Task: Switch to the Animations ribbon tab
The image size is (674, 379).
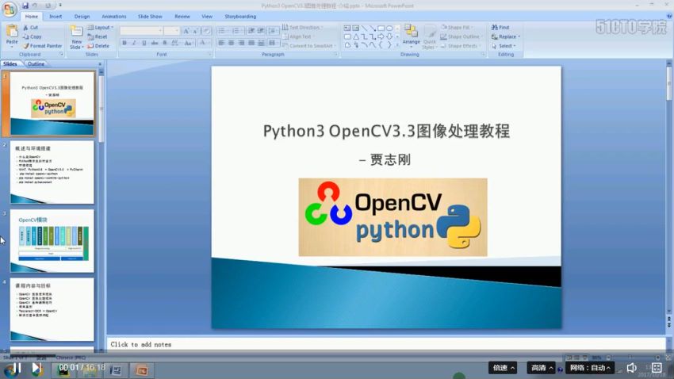Action: coord(114,17)
